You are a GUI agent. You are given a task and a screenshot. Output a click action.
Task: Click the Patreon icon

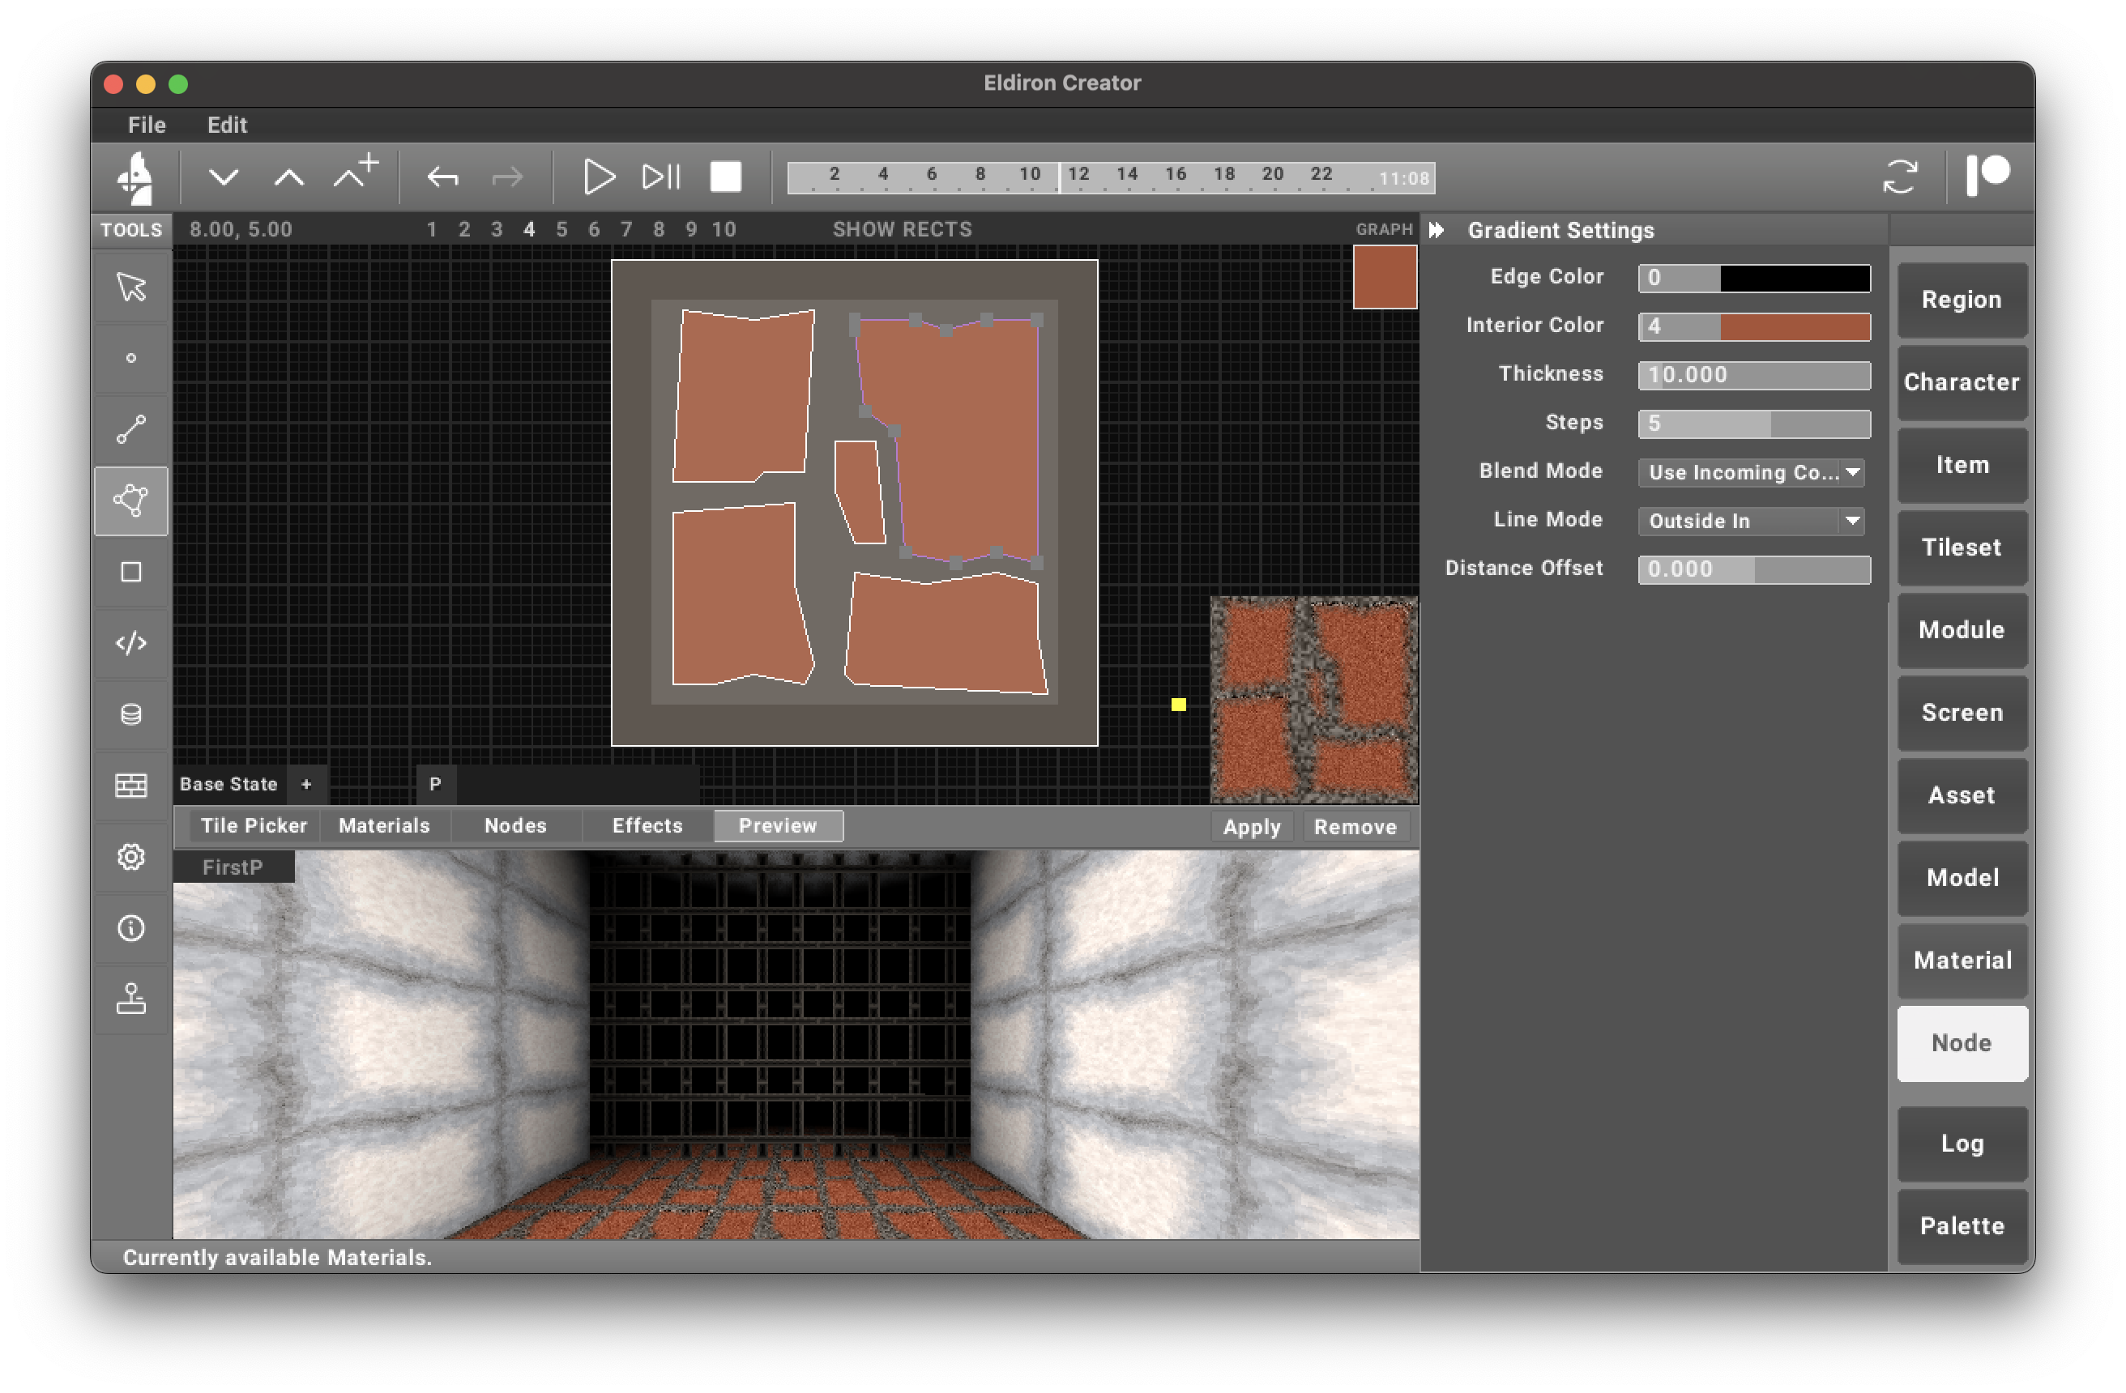(1988, 175)
